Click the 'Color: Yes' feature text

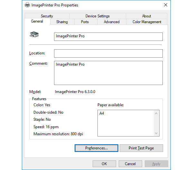tap(42, 105)
